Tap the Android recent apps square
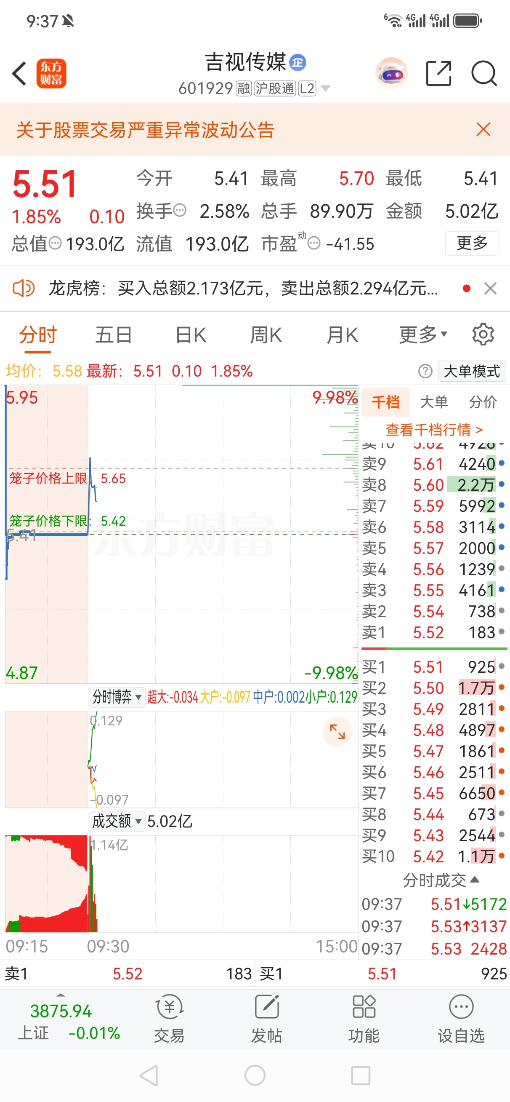This screenshot has height=1102, width=510. point(360,1075)
